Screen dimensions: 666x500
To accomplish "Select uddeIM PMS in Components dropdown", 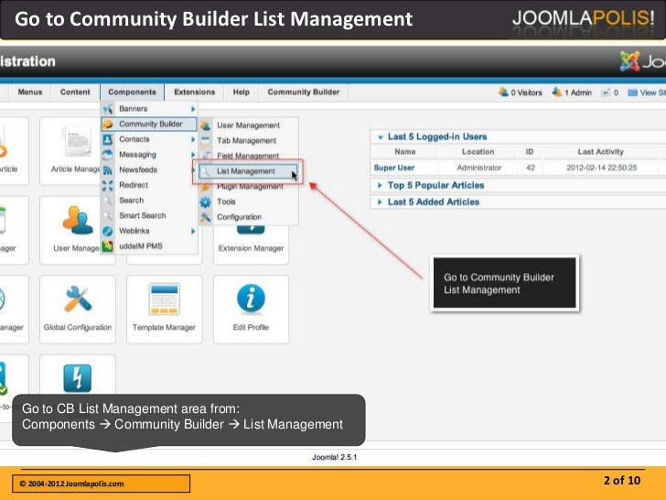I will 149,246.
